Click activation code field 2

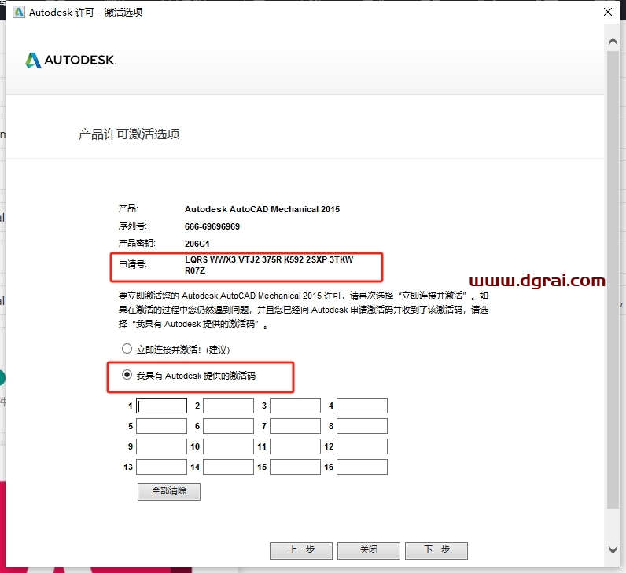[x=228, y=406]
